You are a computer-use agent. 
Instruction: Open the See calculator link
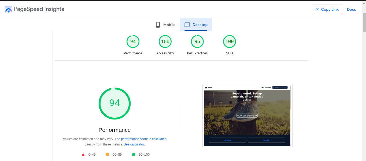(x=134, y=144)
